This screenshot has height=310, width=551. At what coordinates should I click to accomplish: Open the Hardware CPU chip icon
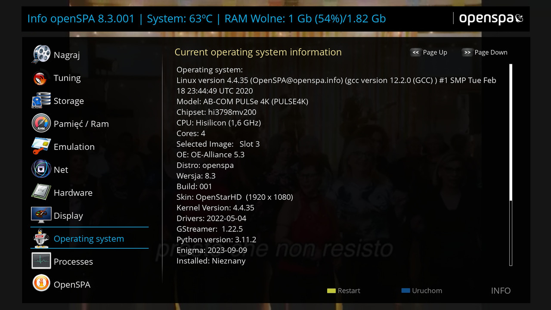[41, 192]
